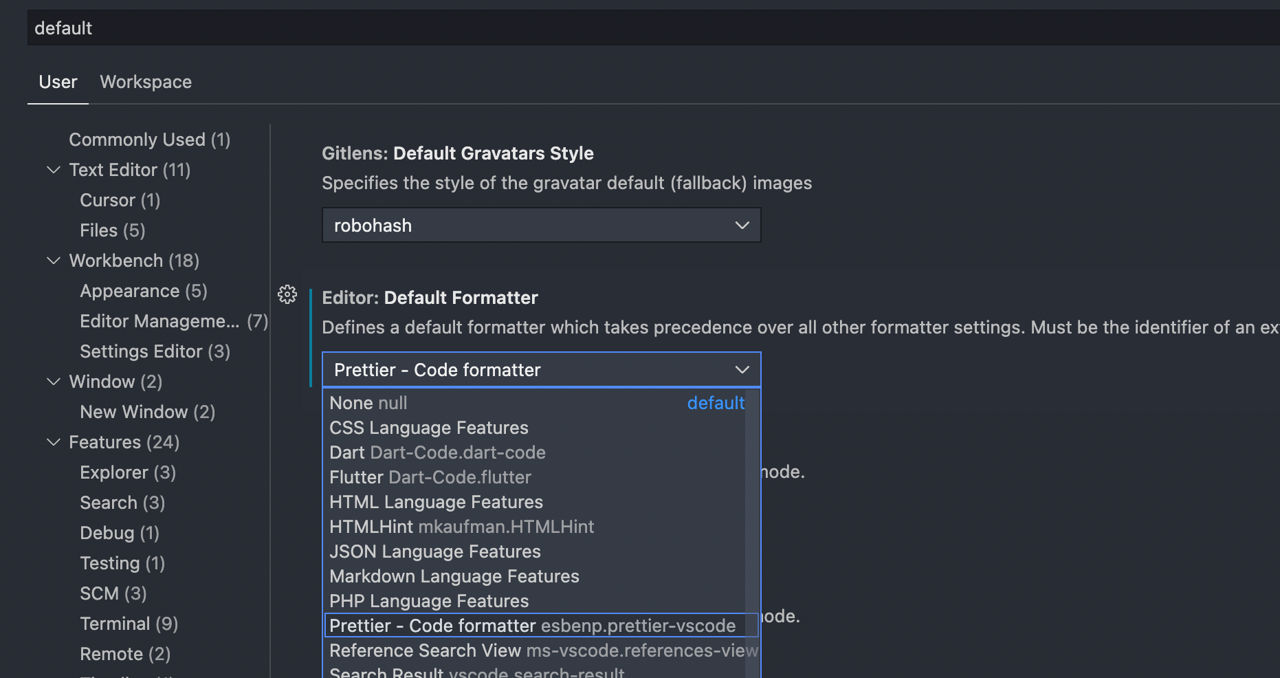This screenshot has width=1280, height=678.
Task: Click the settings search field containing 'default'
Action: [x=653, y=28]
